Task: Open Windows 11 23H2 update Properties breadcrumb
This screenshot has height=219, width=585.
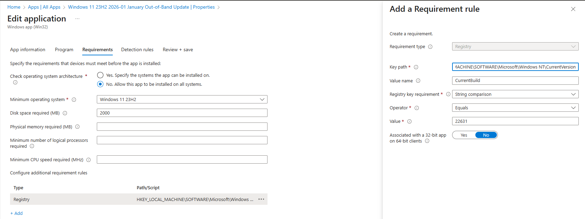Action: [141, 7]
